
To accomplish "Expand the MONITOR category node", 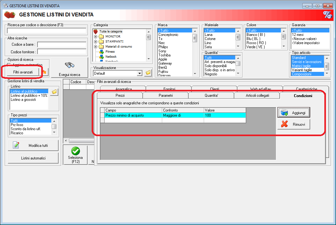I will [x=95, y=37].
